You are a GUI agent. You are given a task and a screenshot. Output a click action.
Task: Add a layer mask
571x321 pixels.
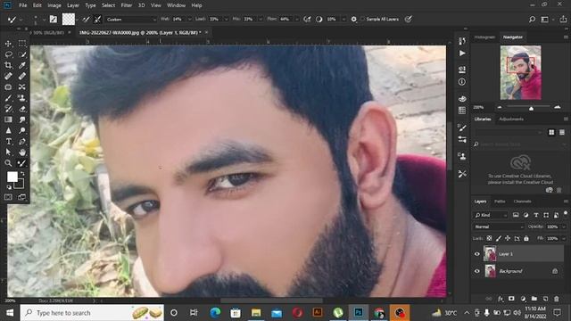tap(511, 299)
